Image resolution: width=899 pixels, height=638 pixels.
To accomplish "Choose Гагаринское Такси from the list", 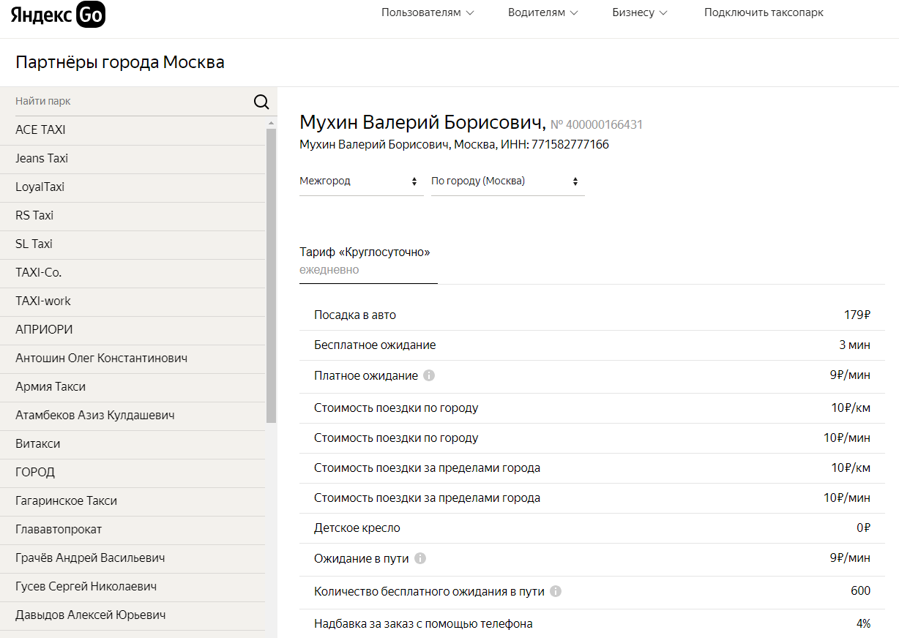I will pos(66,500).
